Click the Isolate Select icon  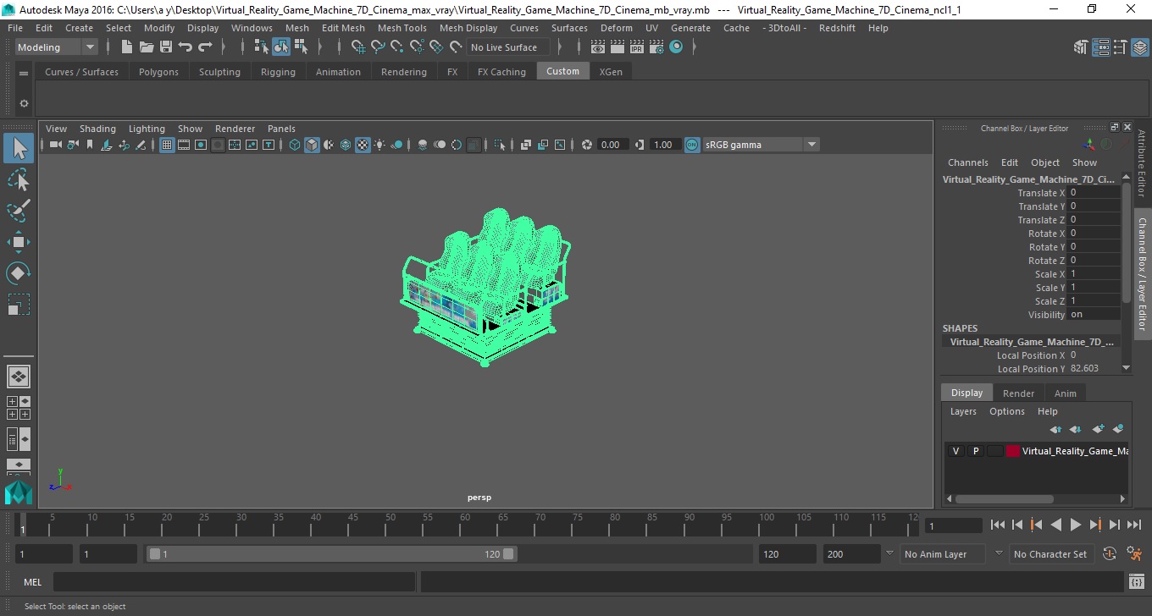500,145
